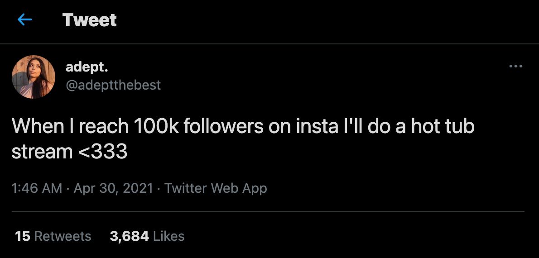Viewport: 539px width, 258px height.
Task: Click the 1:46 AM timestamp
Action: coord(37,188)
